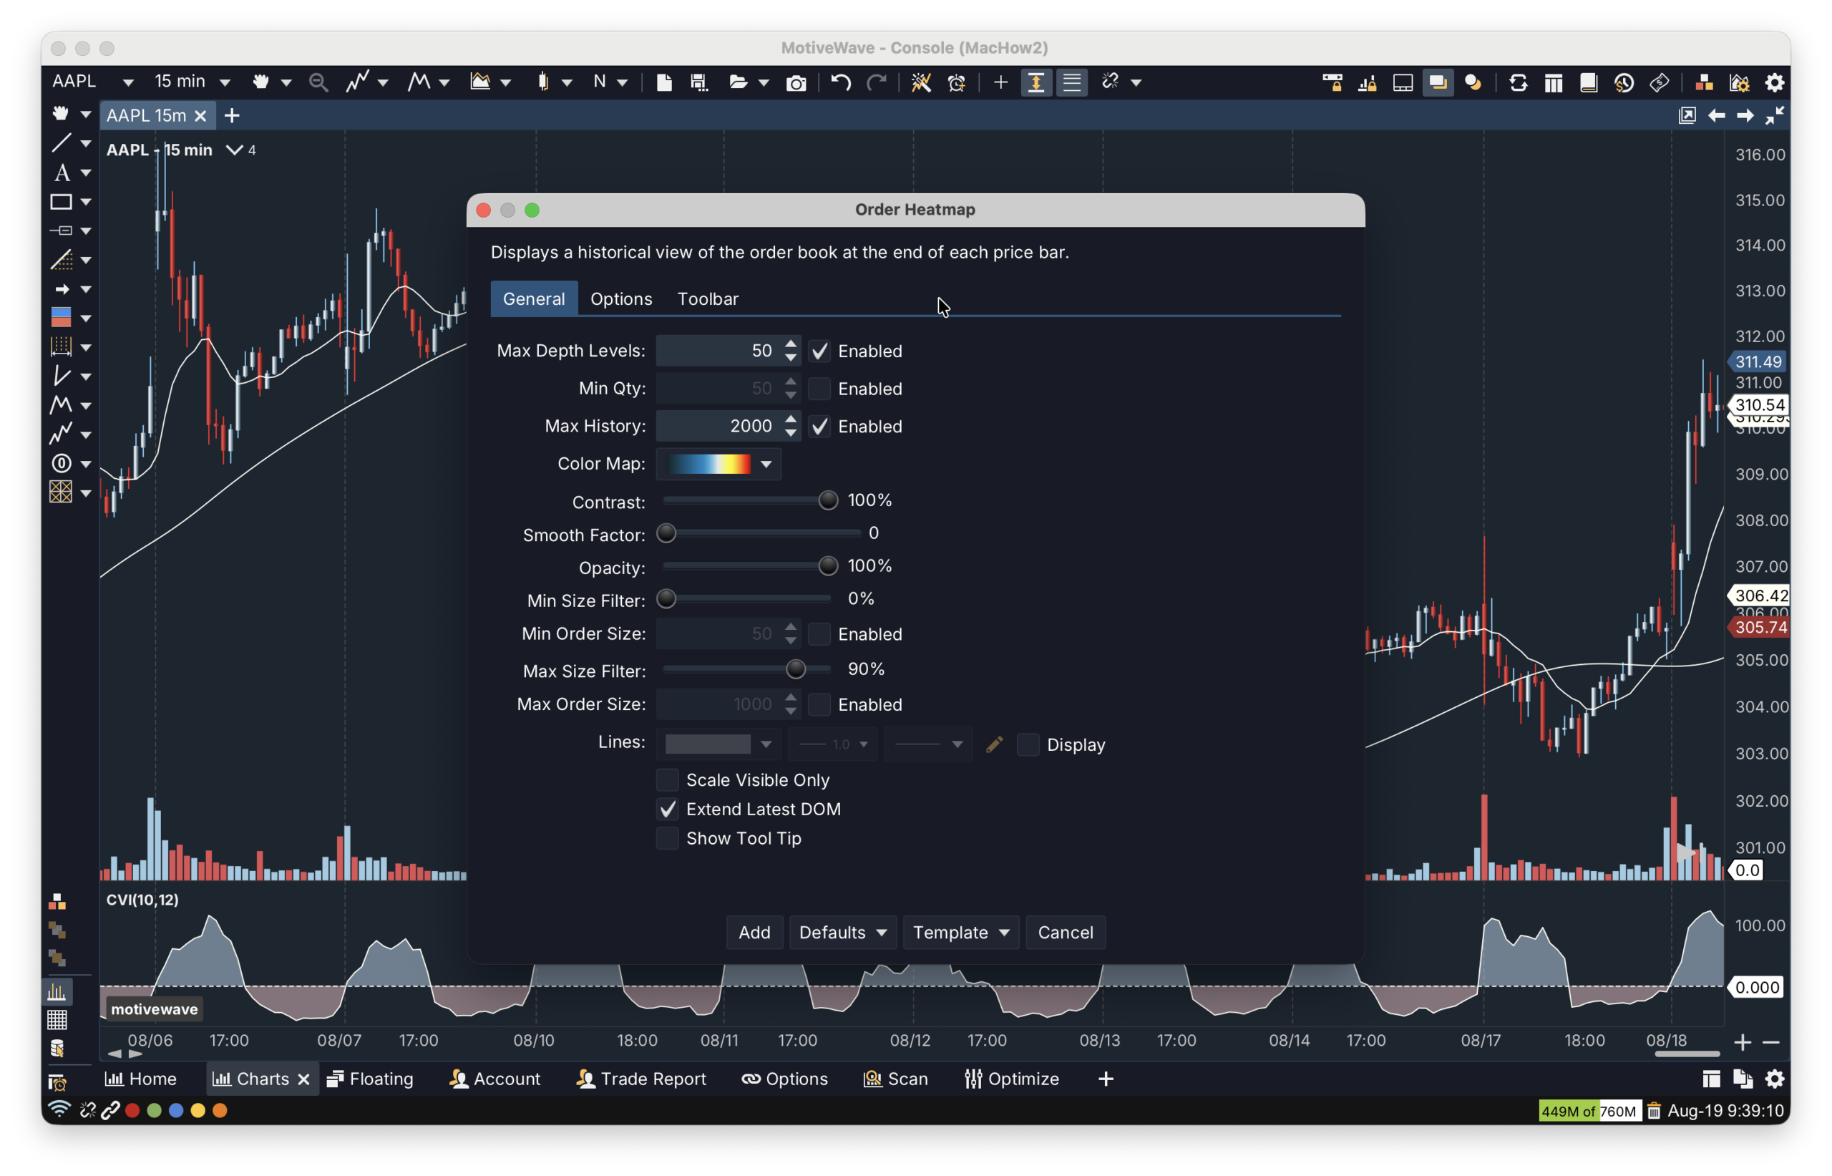Click the new chart document icon

[x=664, y=82]
